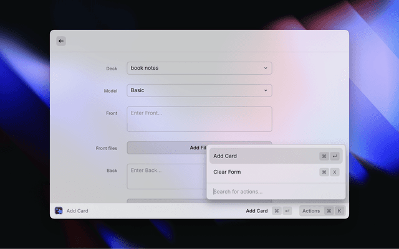Click the X key icon in Clear Form row
The image size is (399, 249).
coord(335,172)
